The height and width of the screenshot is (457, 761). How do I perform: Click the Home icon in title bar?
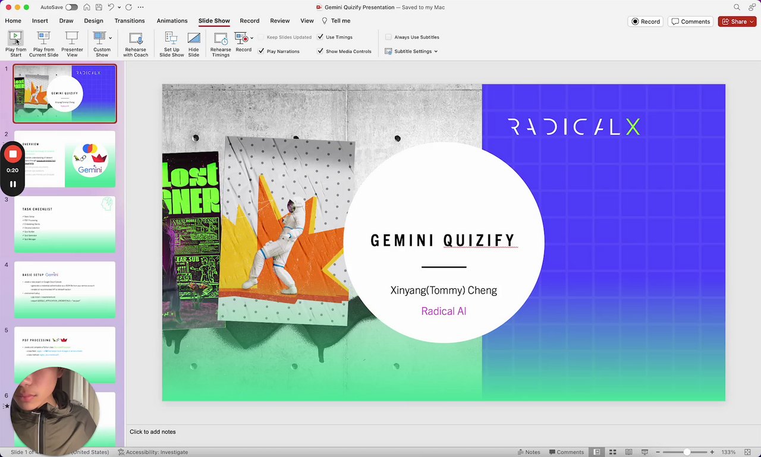pos(87,7)
